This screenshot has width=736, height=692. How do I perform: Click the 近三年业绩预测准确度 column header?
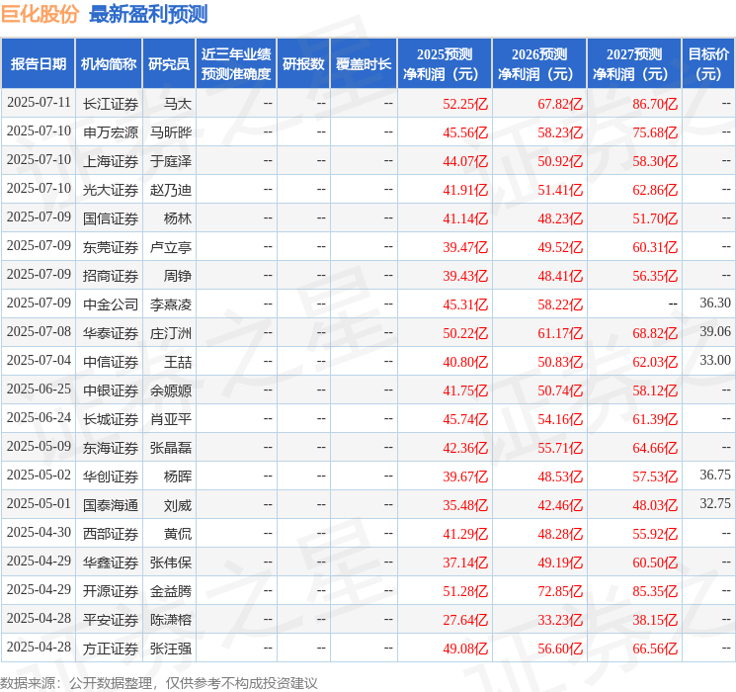(235, 64)
